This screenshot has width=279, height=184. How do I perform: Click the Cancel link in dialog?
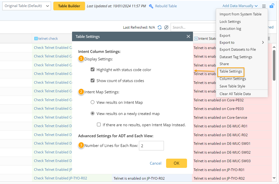155,163
